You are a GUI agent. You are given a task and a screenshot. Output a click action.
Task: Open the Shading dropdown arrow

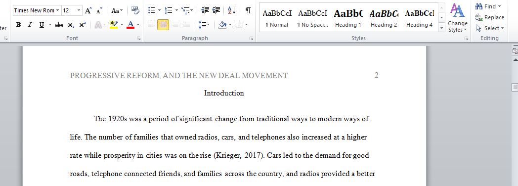[230, 25]
